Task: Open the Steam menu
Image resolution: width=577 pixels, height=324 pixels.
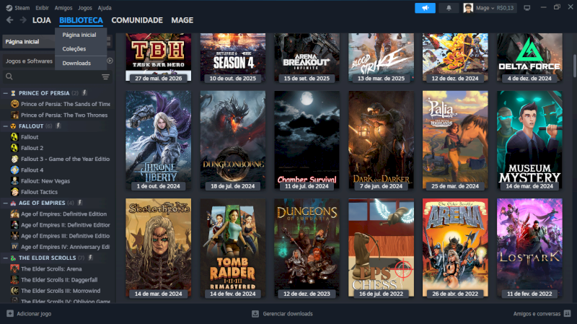Action: tap(22, 8)
